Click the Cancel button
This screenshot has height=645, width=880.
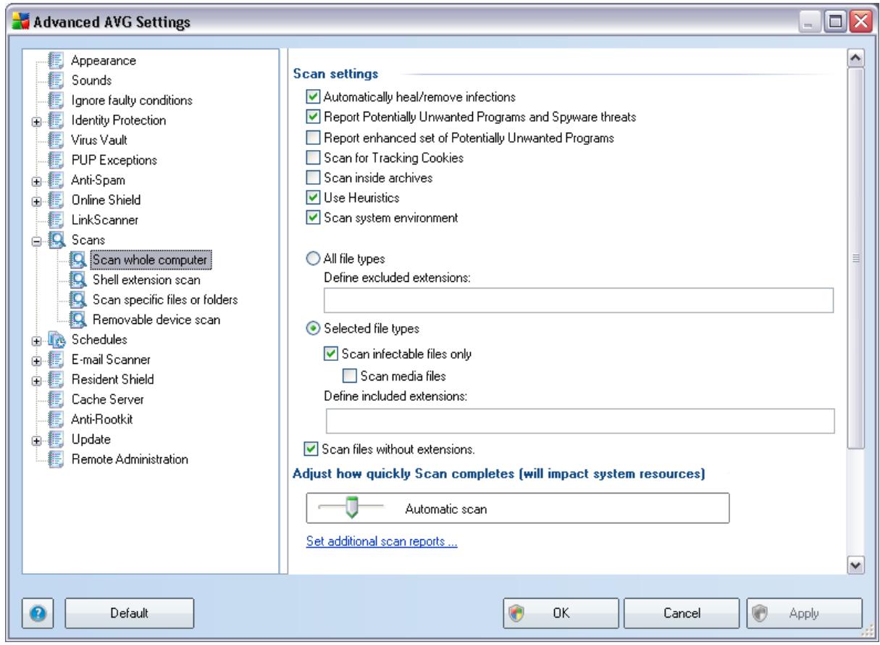point(681,612)
